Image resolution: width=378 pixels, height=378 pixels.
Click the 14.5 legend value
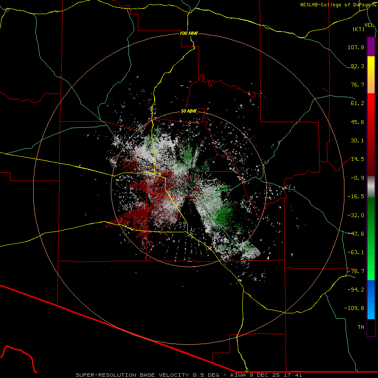point(357,159)
